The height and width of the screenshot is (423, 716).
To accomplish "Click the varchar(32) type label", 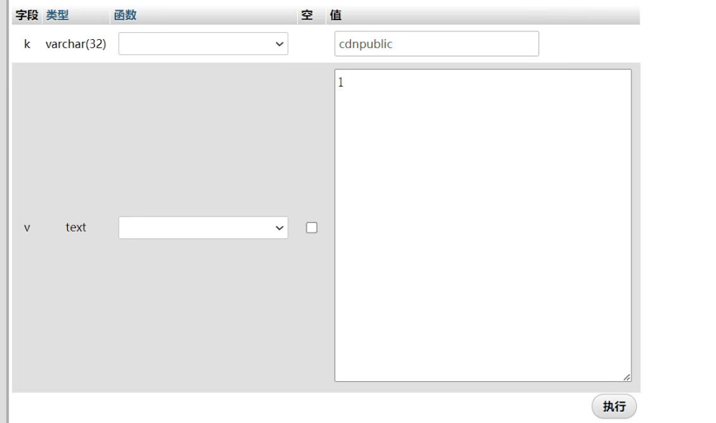I will coord(76,44).
